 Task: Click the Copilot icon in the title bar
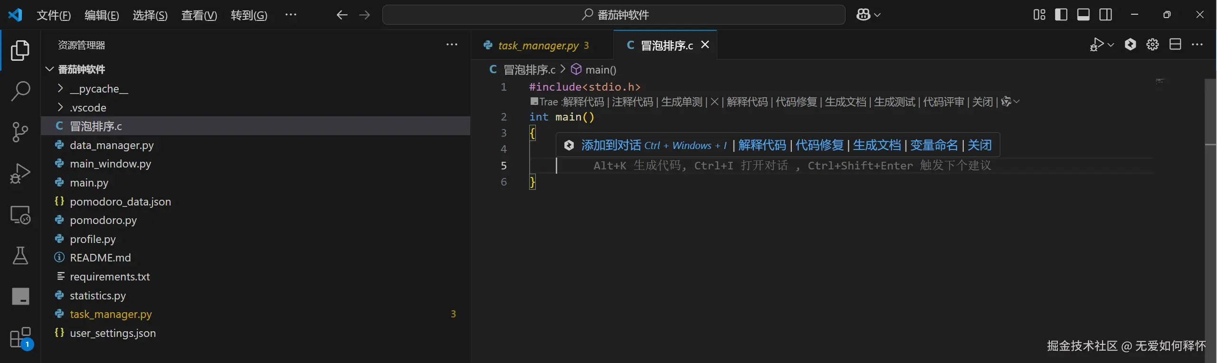click(864, 15)
